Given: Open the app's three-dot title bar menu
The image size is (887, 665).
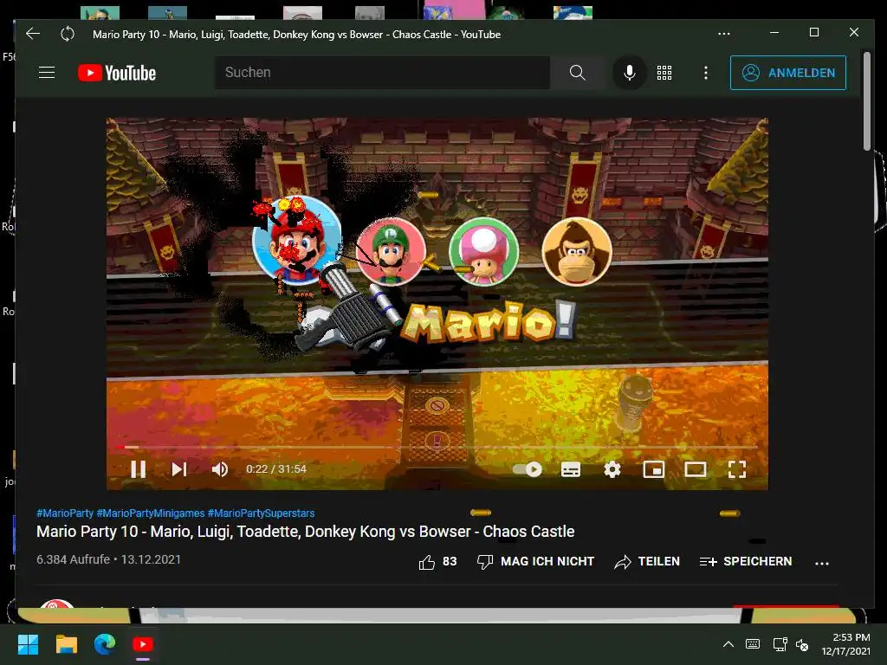Looking at the screenshot, I should point(724,34).
